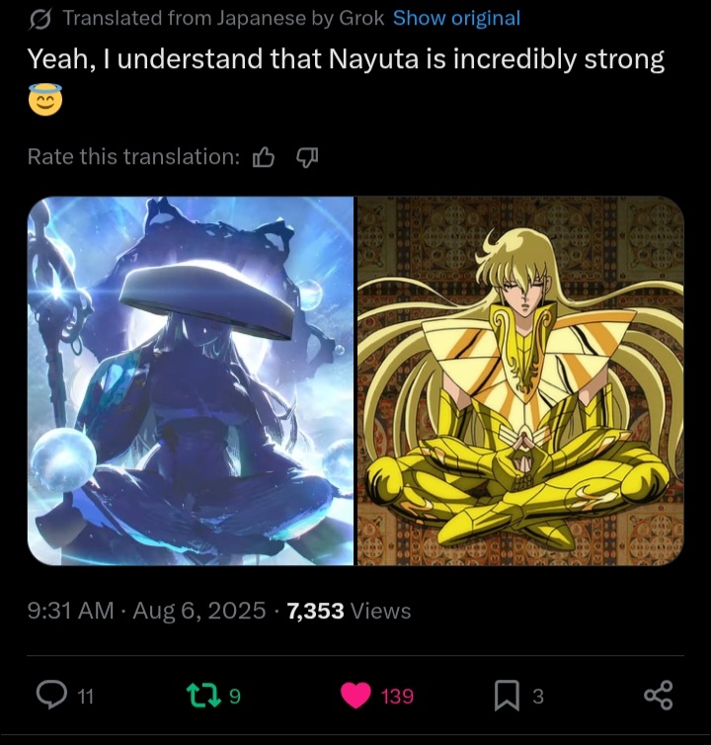Open the blue silhouette character image
711x745 pixels.
[191, 380]
